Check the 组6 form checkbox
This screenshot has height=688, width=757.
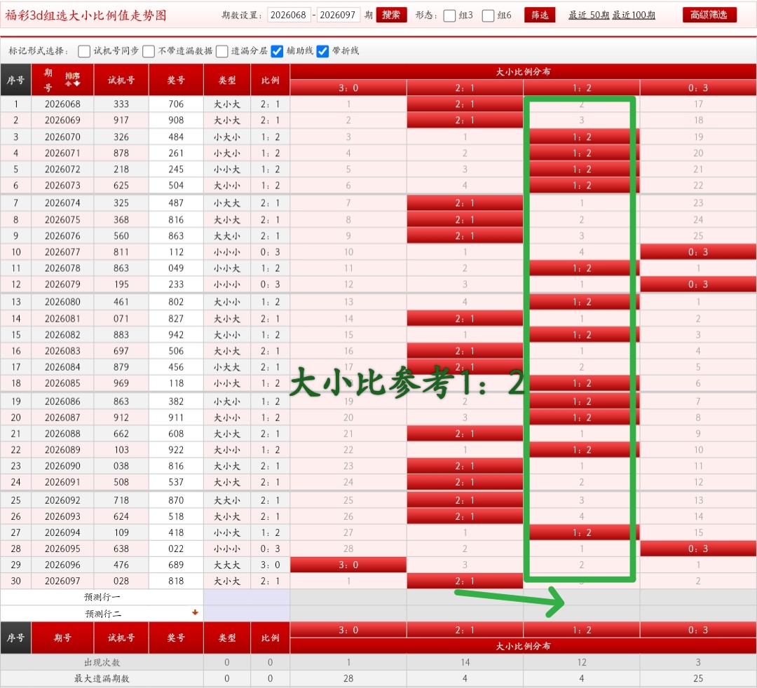(489, 15)
